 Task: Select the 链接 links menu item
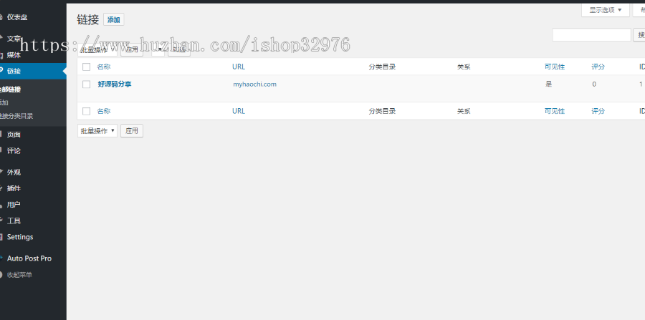coord(14,71)
